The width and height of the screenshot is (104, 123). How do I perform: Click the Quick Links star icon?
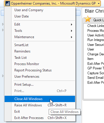tap(88, 19)
